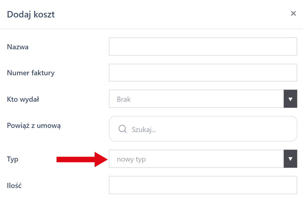Select the Ilość input field

[203, 185]
